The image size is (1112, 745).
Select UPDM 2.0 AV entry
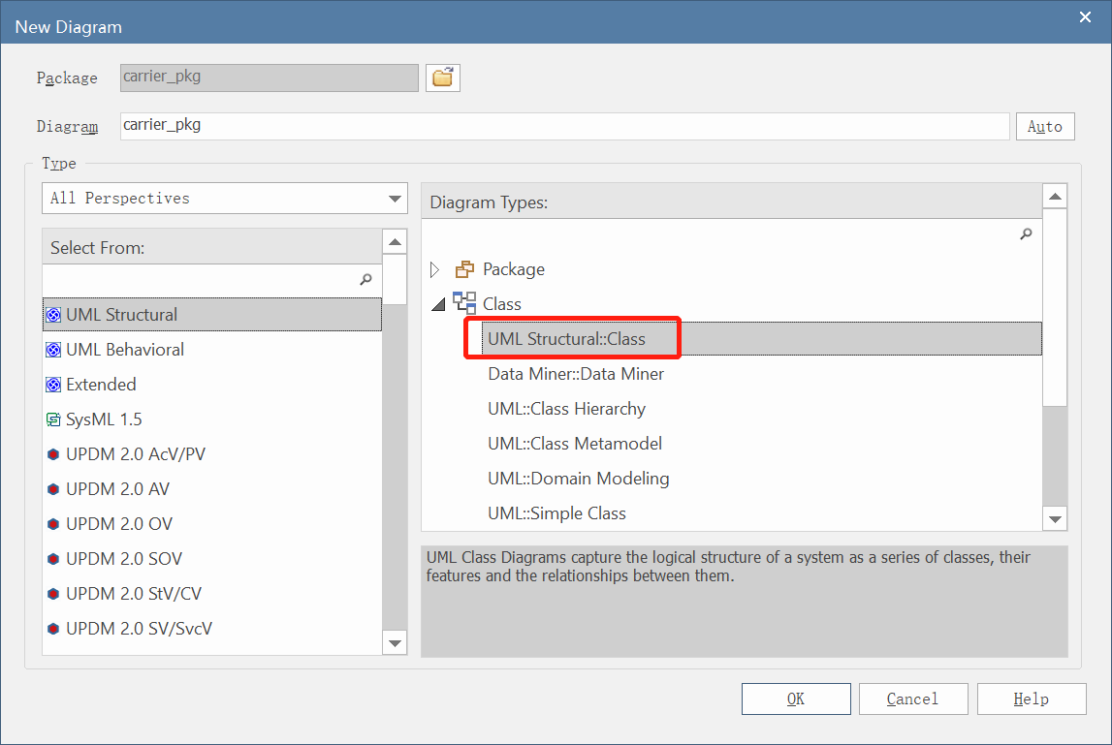click(212, 489)
